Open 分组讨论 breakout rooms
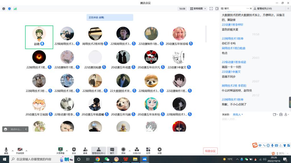291x163 pixels. point(137,150)
